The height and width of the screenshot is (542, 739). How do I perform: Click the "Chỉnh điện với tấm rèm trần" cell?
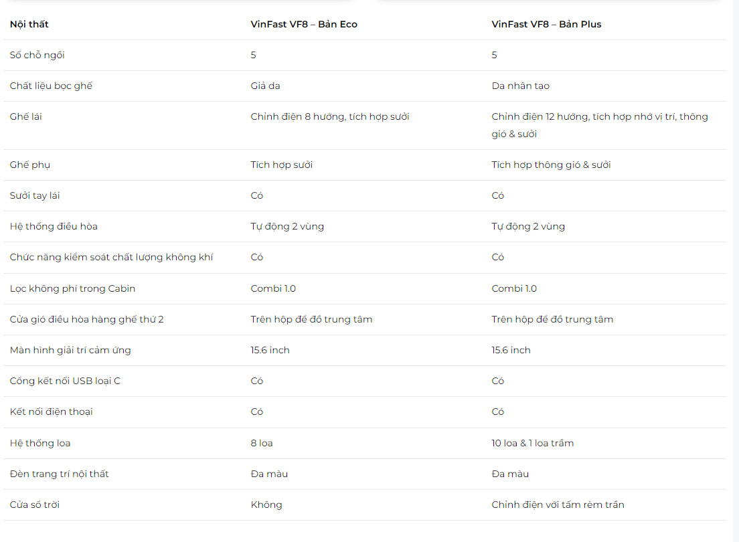point(558,505)
